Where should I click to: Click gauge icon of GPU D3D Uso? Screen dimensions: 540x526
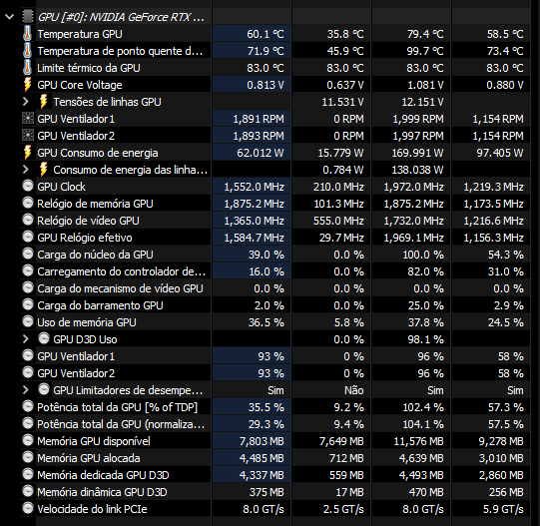click(44, 338)
